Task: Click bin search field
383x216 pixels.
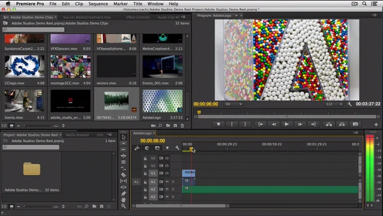Action: [x=33, y=30]
